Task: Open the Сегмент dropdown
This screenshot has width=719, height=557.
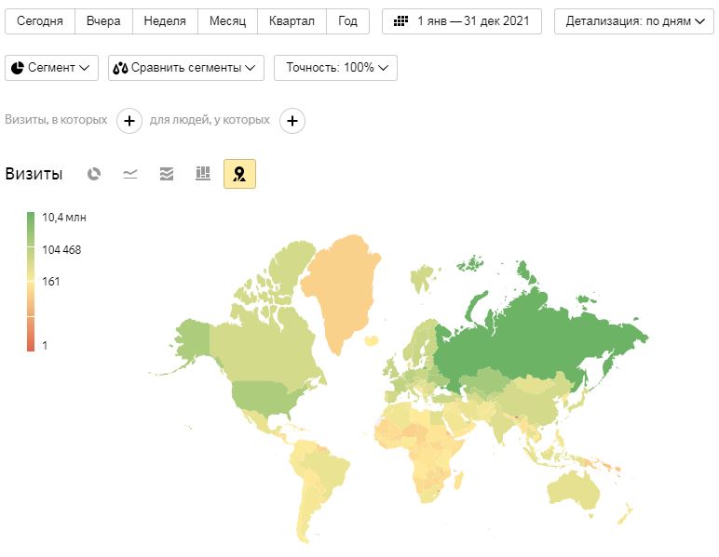Action: 52,68
